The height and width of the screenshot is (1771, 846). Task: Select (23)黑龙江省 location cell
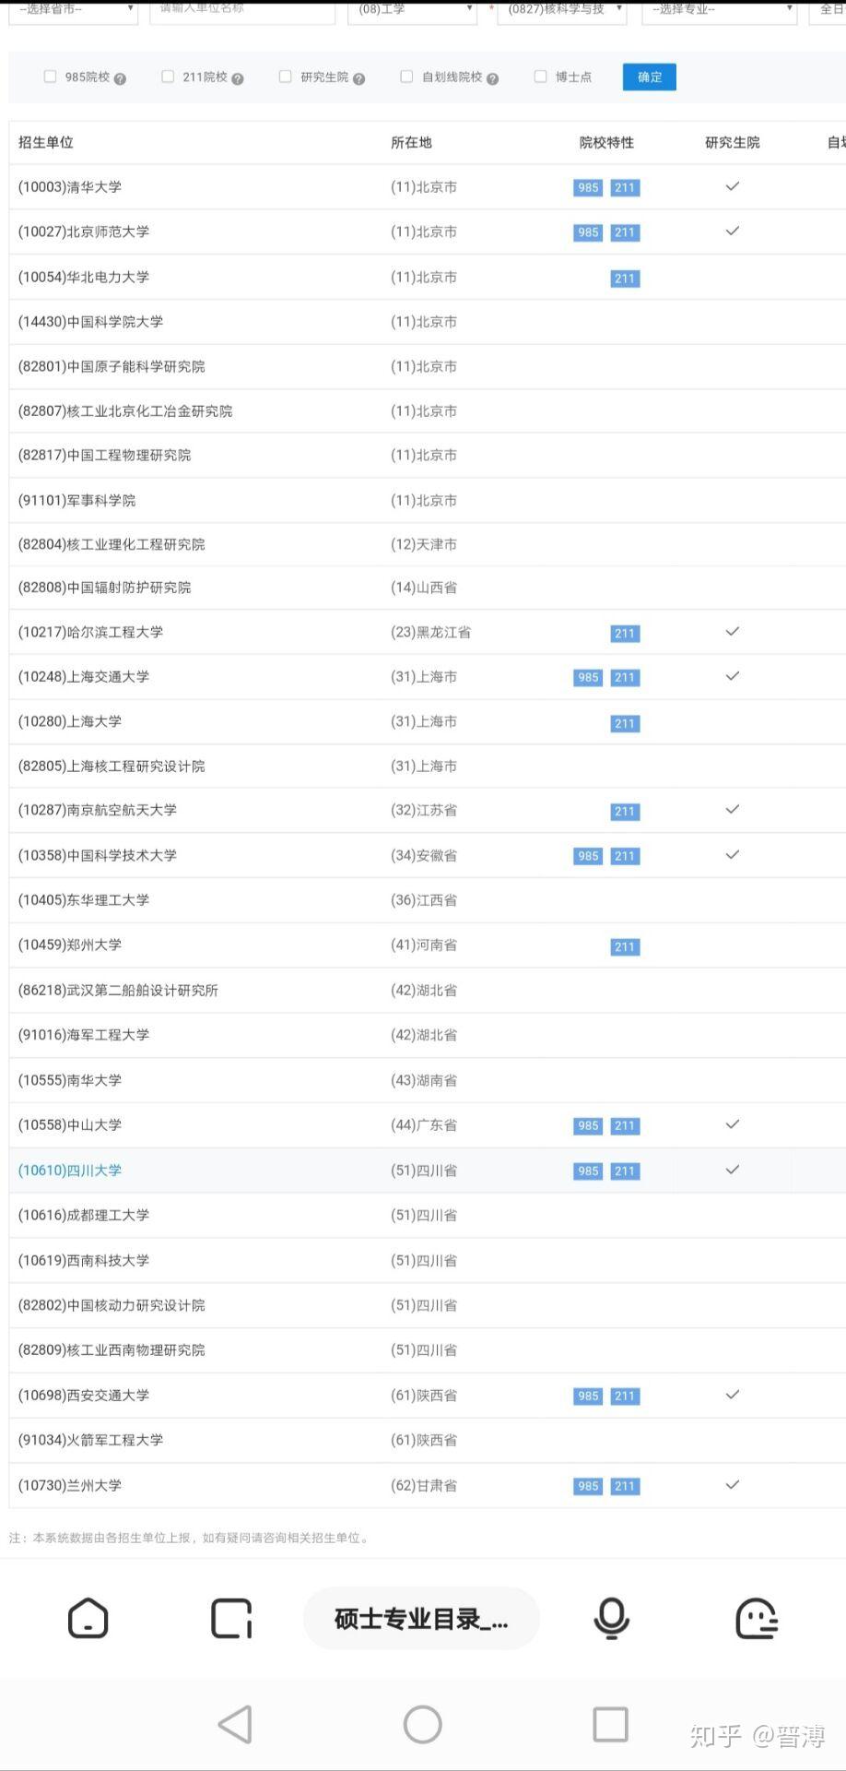430,633
